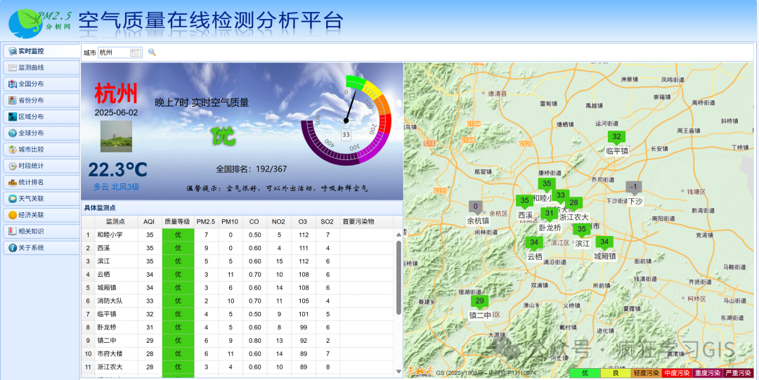Open the city picker icon in 城市 field

(136, 53)
